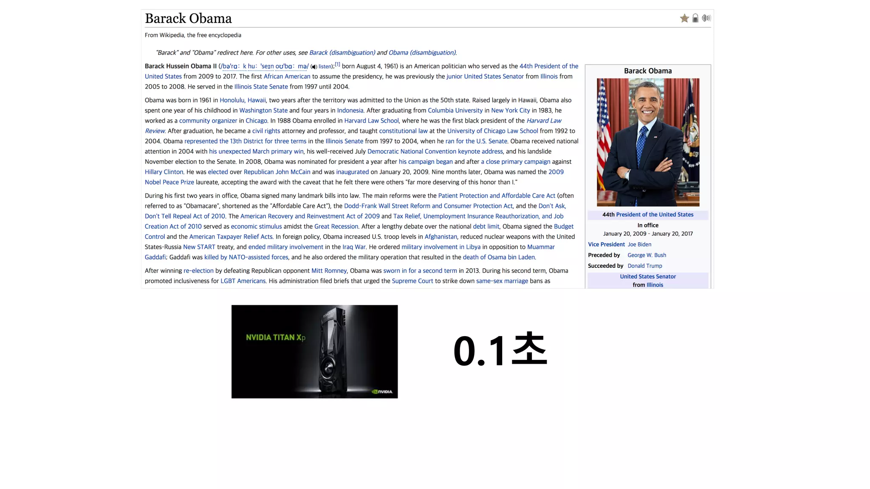
Task: Open the Donald Trump link
Action: pyautogui.click(x=644, y=266)
